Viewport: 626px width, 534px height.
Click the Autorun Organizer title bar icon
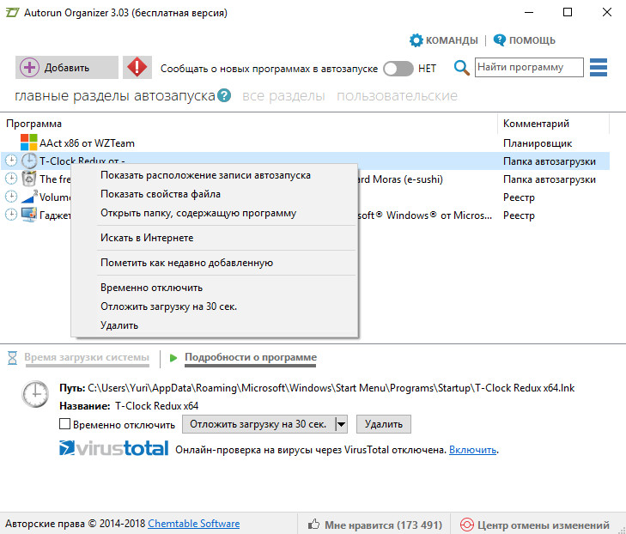pos(12,12)
